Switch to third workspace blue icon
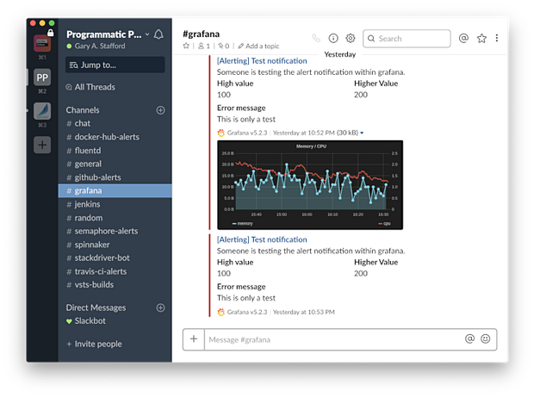Screen dimensions: 534x397 tap(42, 111)
